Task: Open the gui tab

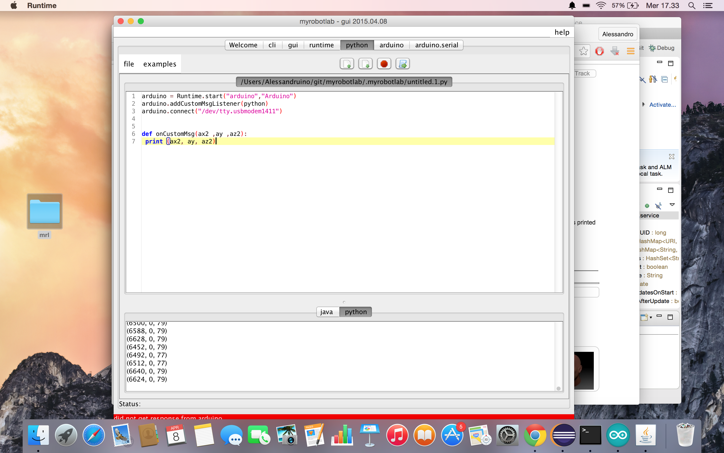Action: 293,45
